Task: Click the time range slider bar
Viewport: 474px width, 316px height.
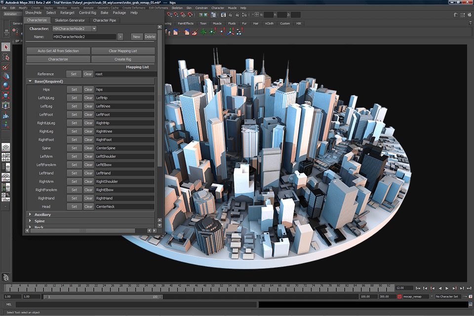Action: pos(103,297)
